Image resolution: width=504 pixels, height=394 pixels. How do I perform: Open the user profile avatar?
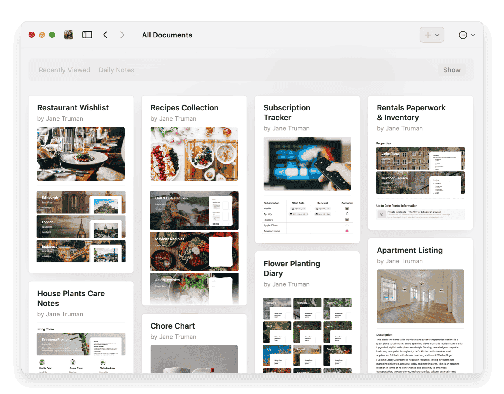pyautogui.click(x=69, y=35)
